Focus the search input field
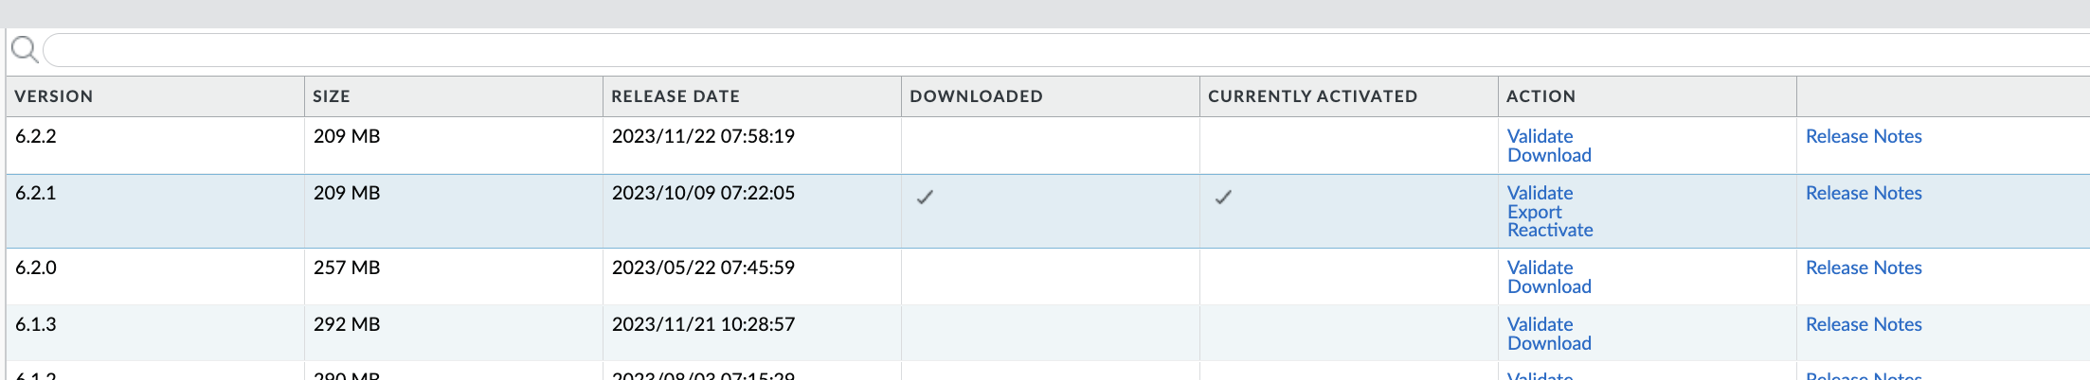 click(x=1066, y=50)
